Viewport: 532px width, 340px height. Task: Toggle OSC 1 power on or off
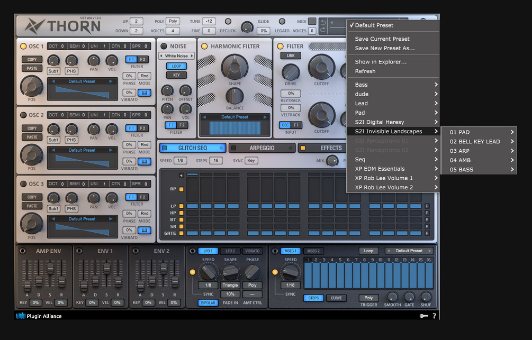tap(23, 47)
